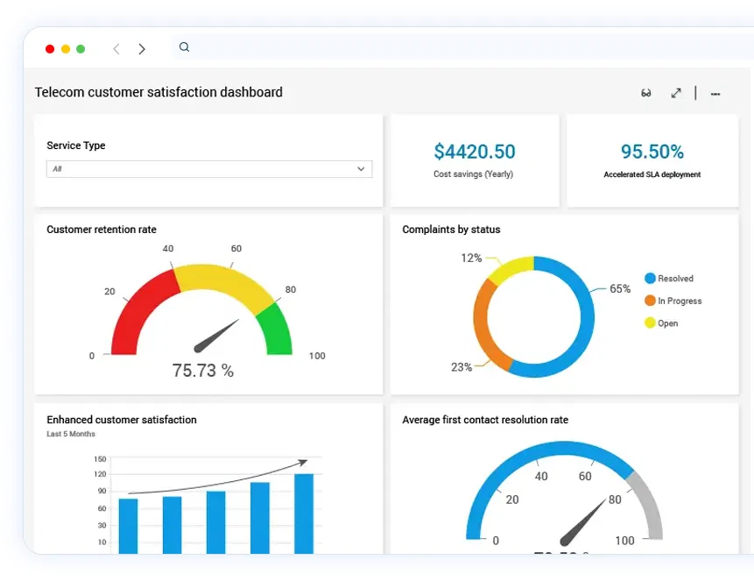Toggle the In Progress legend item
Image resolution: width=754 pixels, height=581 pixels.
[679, 301]
